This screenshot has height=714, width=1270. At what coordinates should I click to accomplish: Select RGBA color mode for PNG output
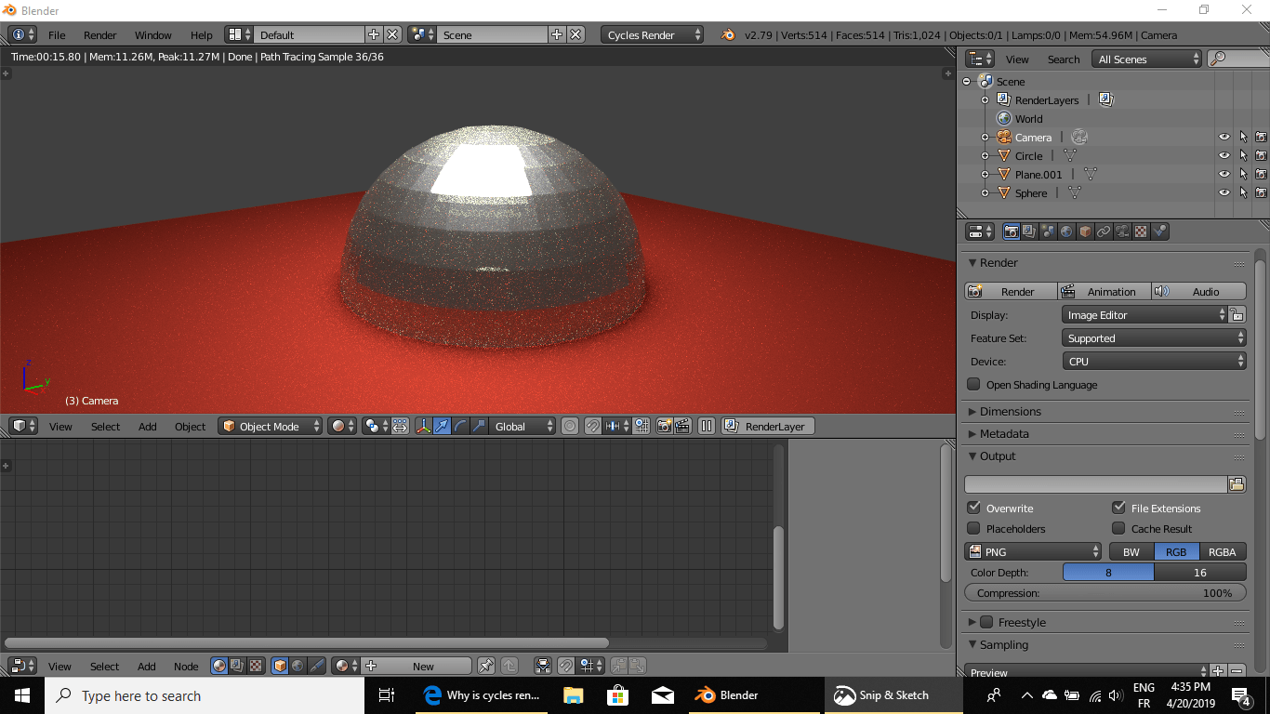coord(1222,551)
